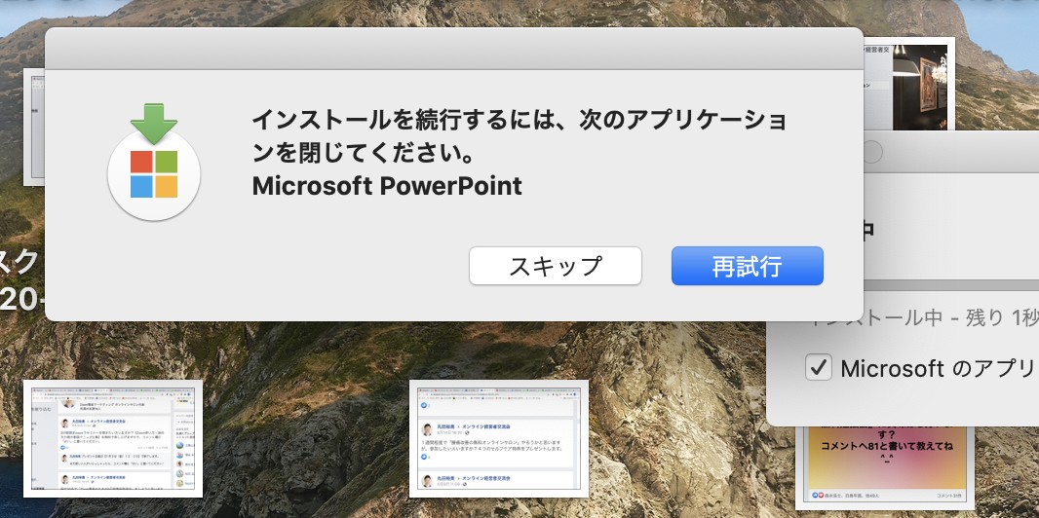Select the restaurant photo thumbnail behind the dialog
The width and height of the screenshot is (1039, 518).
pyautogui.click(x=909, y=83)
